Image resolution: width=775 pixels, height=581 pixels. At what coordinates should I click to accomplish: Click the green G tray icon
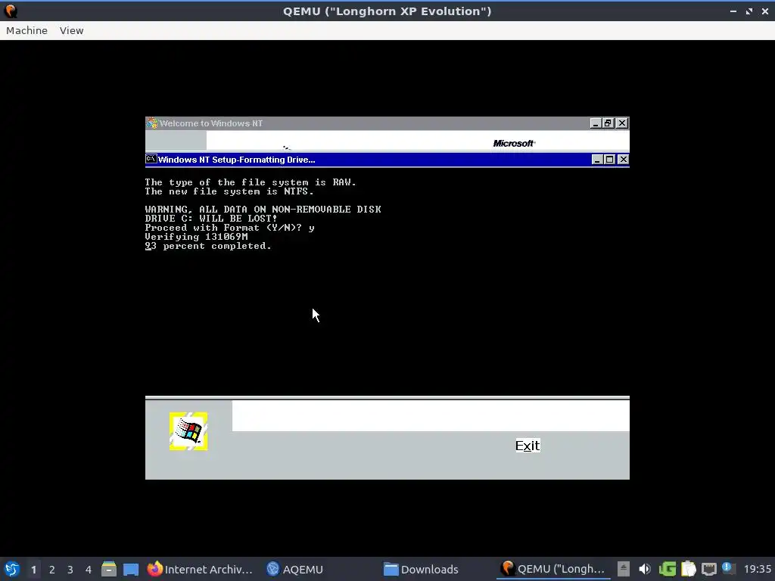pos(668,569)
